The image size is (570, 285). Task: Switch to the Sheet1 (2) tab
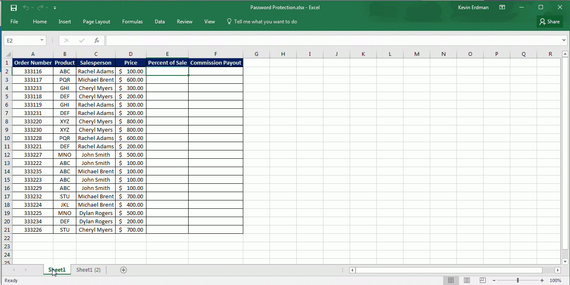coord(88,270)
